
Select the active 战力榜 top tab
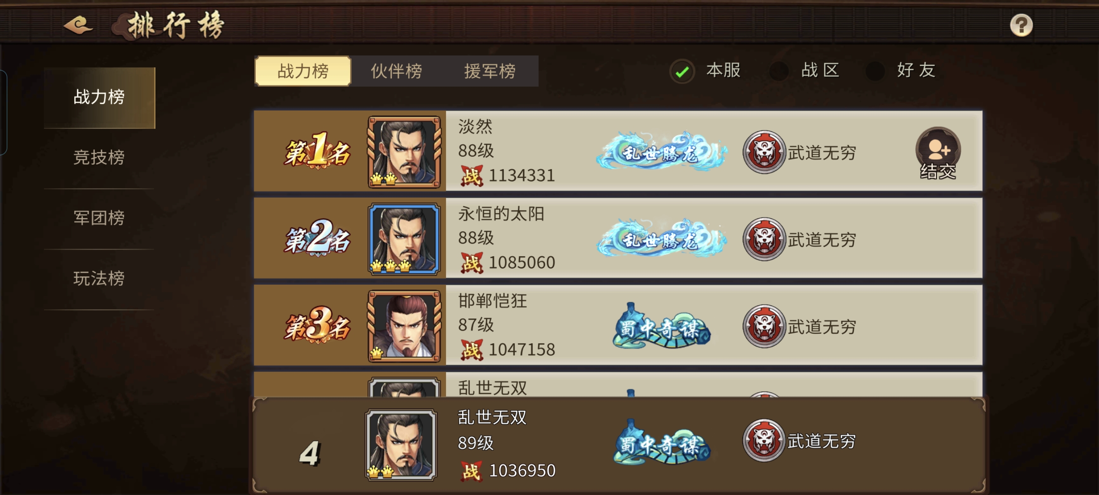303,71
